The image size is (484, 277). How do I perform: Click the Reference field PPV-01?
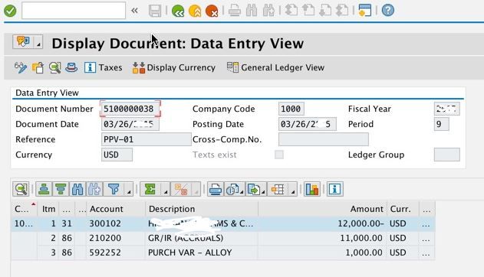point(147,139)
